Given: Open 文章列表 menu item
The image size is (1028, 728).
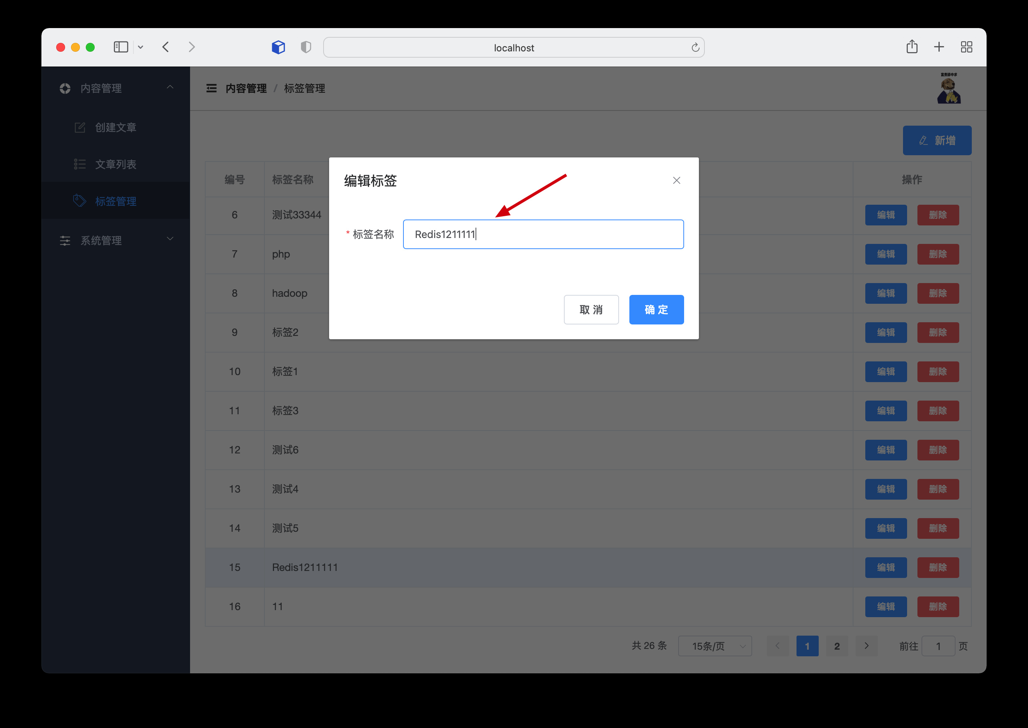Looking at the screenshot, I should coord(115,164).
